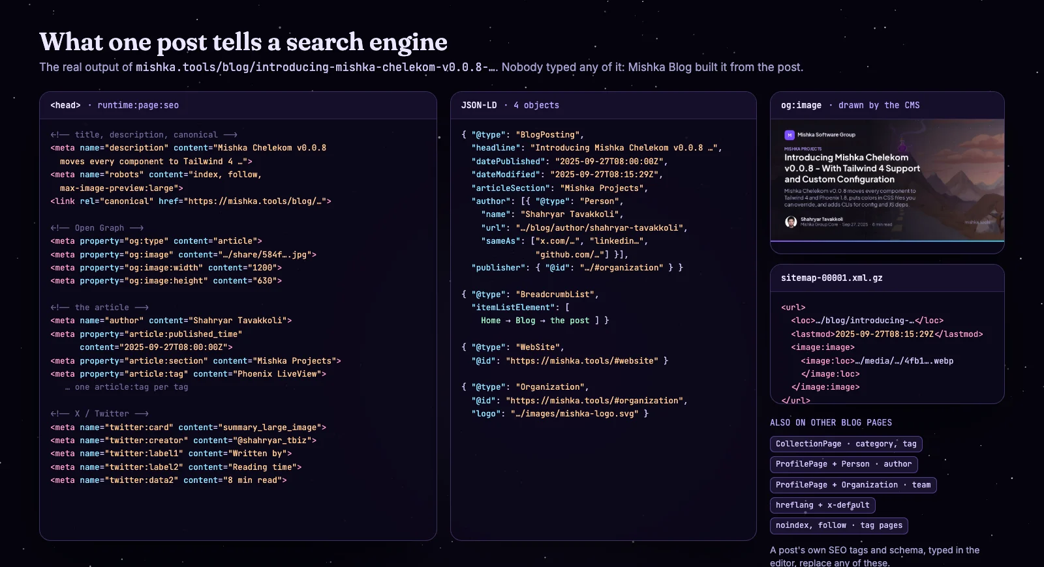Click the article:tag 'Phoenix LiveView' line

click(x=189, y=374)
